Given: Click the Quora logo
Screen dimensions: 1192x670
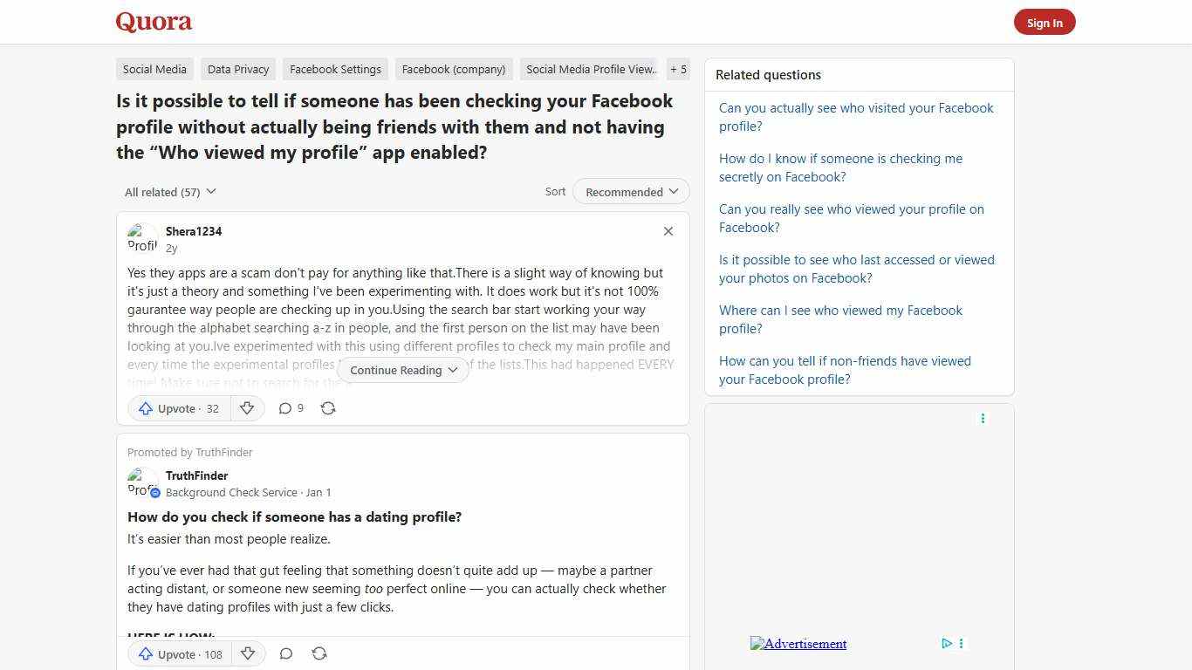Looking at the screenshot, I should click(153, 21).
